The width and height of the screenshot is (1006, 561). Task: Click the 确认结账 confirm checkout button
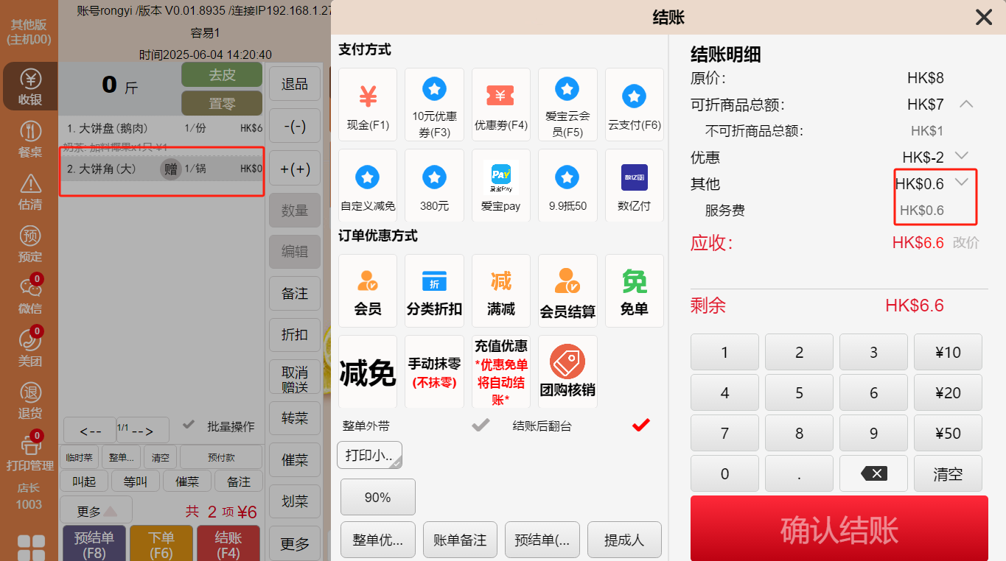coord(839,529)
